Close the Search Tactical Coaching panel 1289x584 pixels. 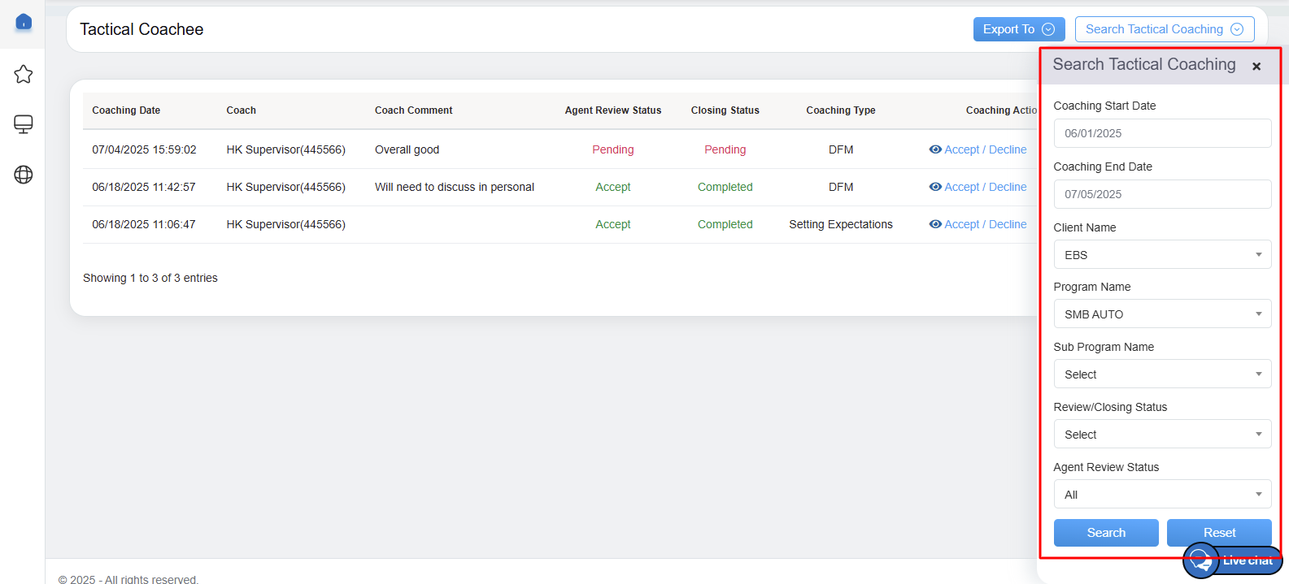click(x=1256, y=67)
